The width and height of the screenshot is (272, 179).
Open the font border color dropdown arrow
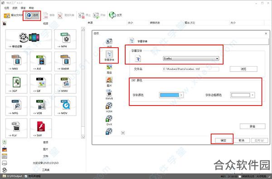coord(253,95)
